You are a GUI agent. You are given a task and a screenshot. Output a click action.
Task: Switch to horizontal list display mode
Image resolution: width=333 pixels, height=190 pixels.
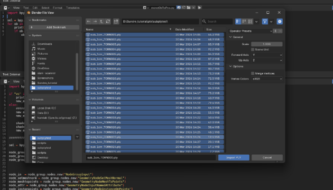[244, 22]
